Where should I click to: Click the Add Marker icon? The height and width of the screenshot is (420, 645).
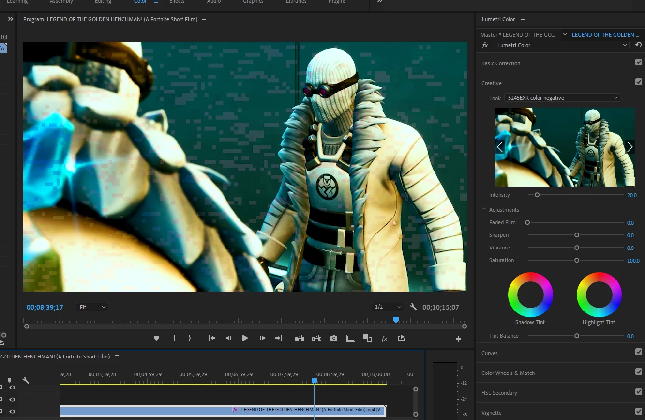click(x=156, y=338)
